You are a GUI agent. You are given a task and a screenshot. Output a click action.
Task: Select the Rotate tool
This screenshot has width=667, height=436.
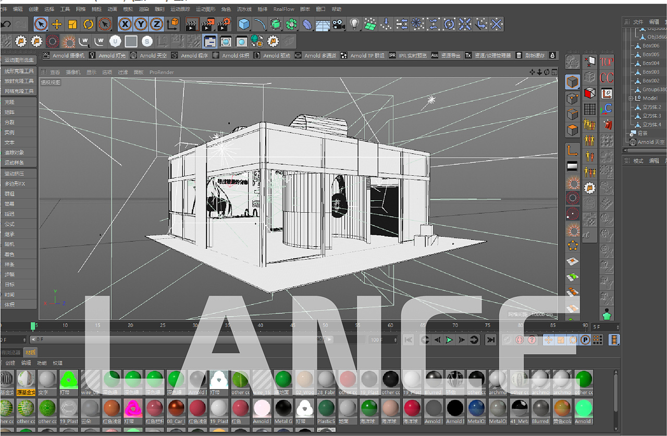tap(89, 24)
